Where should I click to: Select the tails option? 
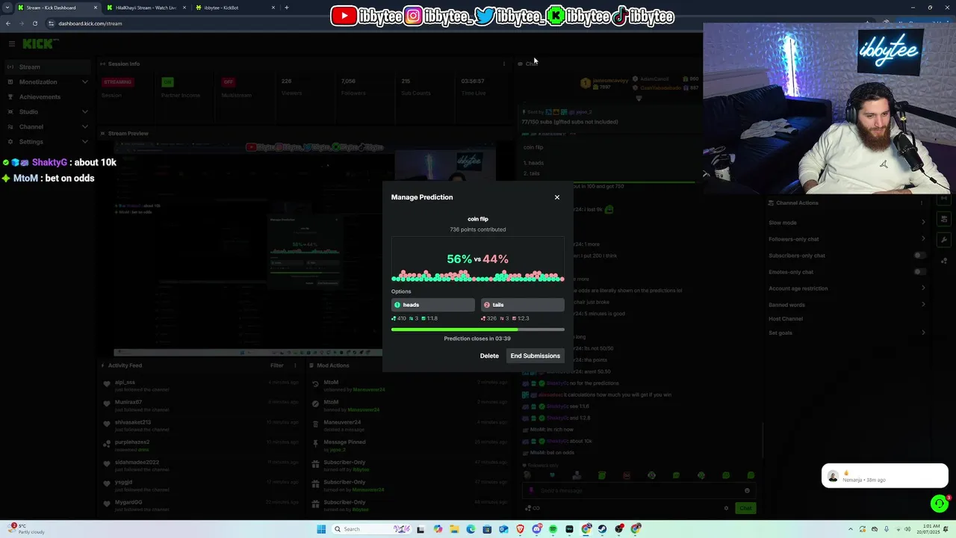[523, 305]
